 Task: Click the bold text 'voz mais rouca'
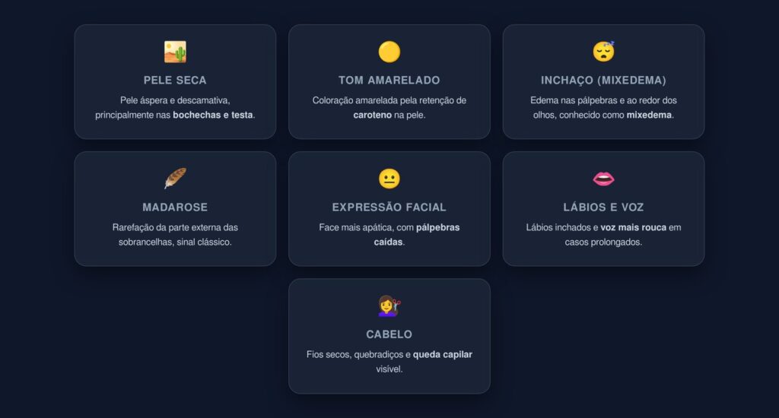pos(633,227)
